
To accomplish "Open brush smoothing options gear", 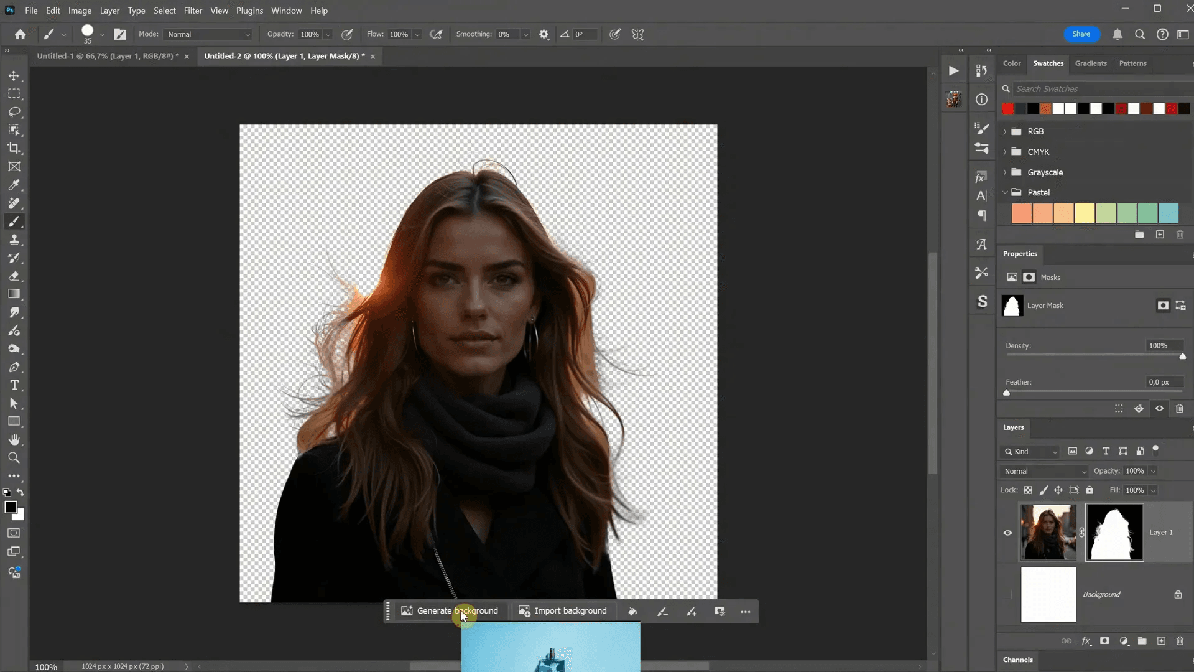I will pyautogui.click(x=544, y=34).
